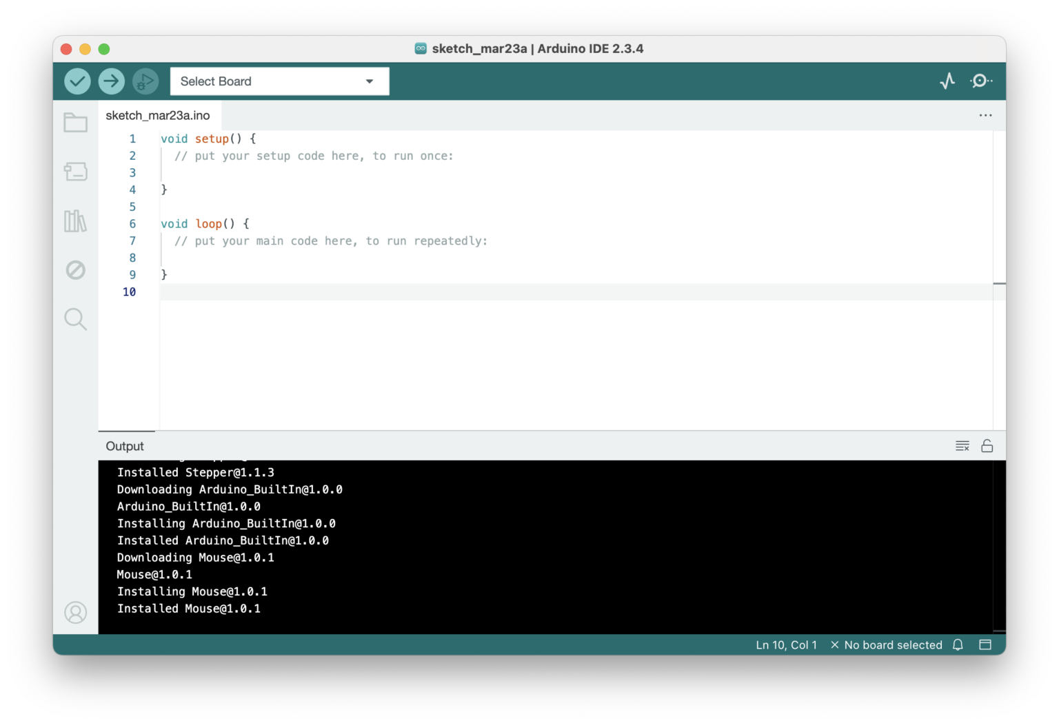The height and width of the screenshot is (725, 1059).
Task: Open the Sketchbook folder panel
Action: click(x=75, y=122)
